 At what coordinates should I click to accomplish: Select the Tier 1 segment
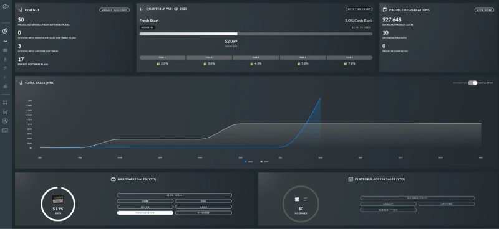[x=162, y=58]
